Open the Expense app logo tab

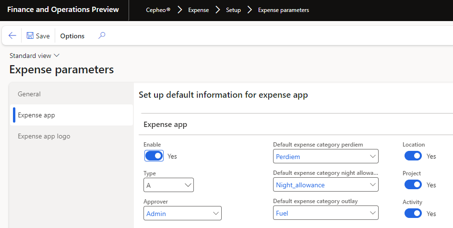pyautogui.click(x=44, y=136)
